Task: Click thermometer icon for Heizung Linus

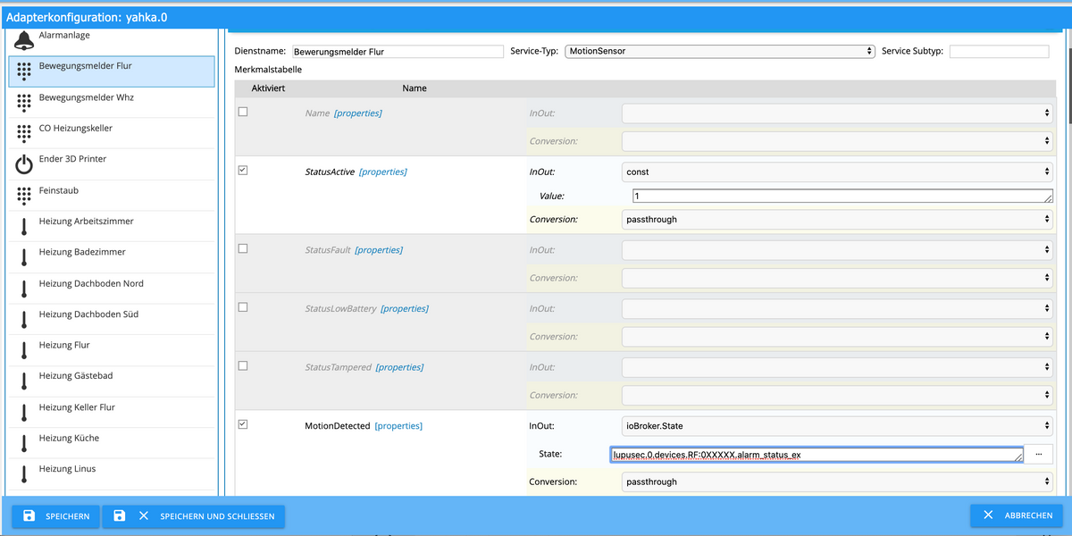Action: coord(24,474)
